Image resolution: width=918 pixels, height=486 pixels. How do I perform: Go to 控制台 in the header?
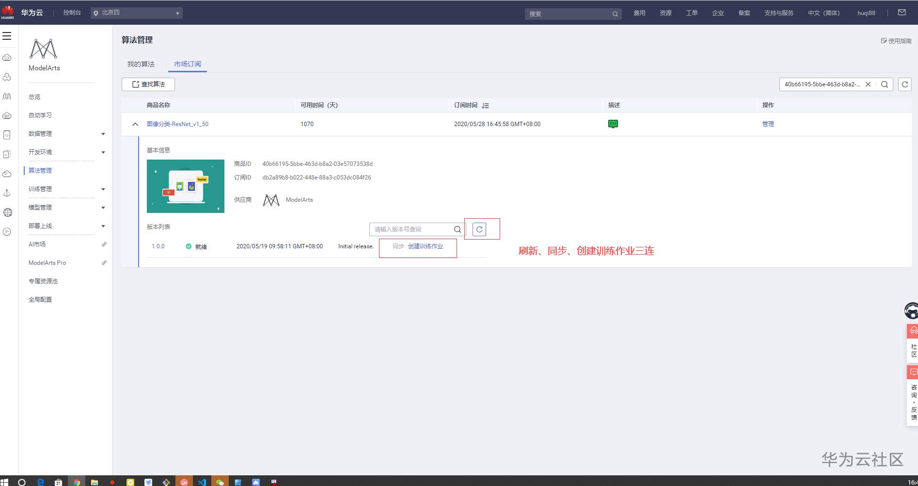point(72,13)
